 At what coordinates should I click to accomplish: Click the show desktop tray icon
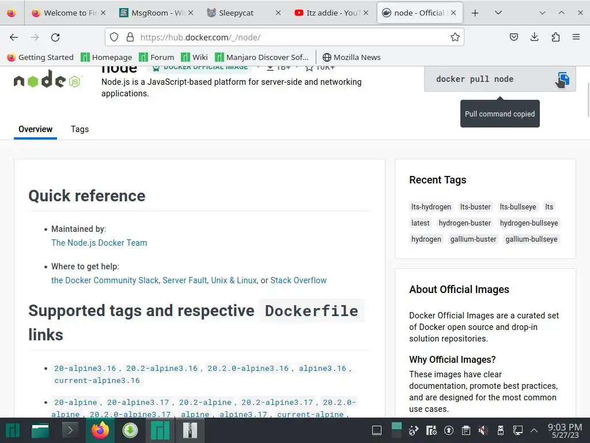(377, 430)
